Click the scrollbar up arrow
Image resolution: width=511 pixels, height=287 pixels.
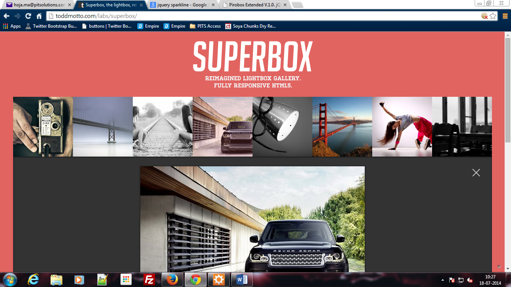click(x=508, y=35)
